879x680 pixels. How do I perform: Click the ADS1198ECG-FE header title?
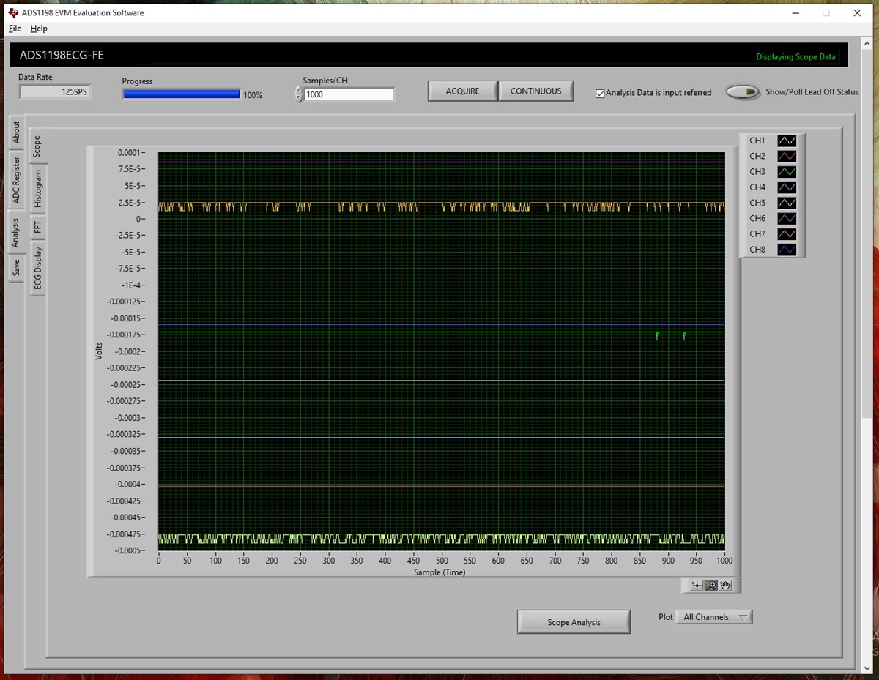point(62,55)
